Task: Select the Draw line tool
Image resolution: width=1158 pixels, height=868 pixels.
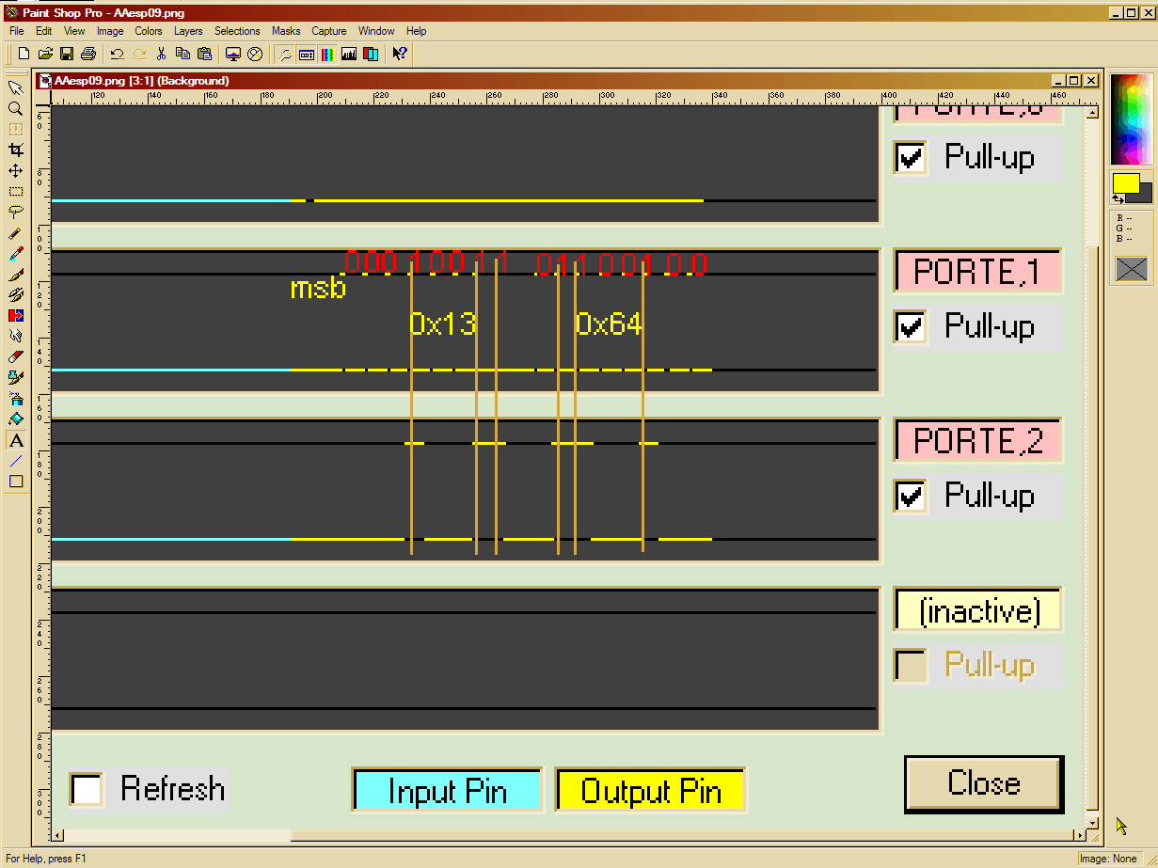Action: 16,461
